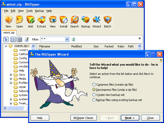Image resolution: width=164 pixels, height=123 pixels.
Task: Click the New archive toolbar icon
Action: click(x=8, y=19)
